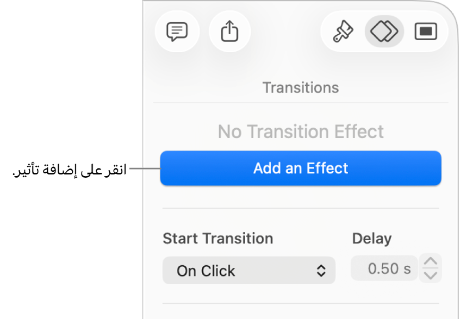The height and width of the screenshot is (319, 460).
Task: Open the On Click pop-up menu
Action: [248, 271]
